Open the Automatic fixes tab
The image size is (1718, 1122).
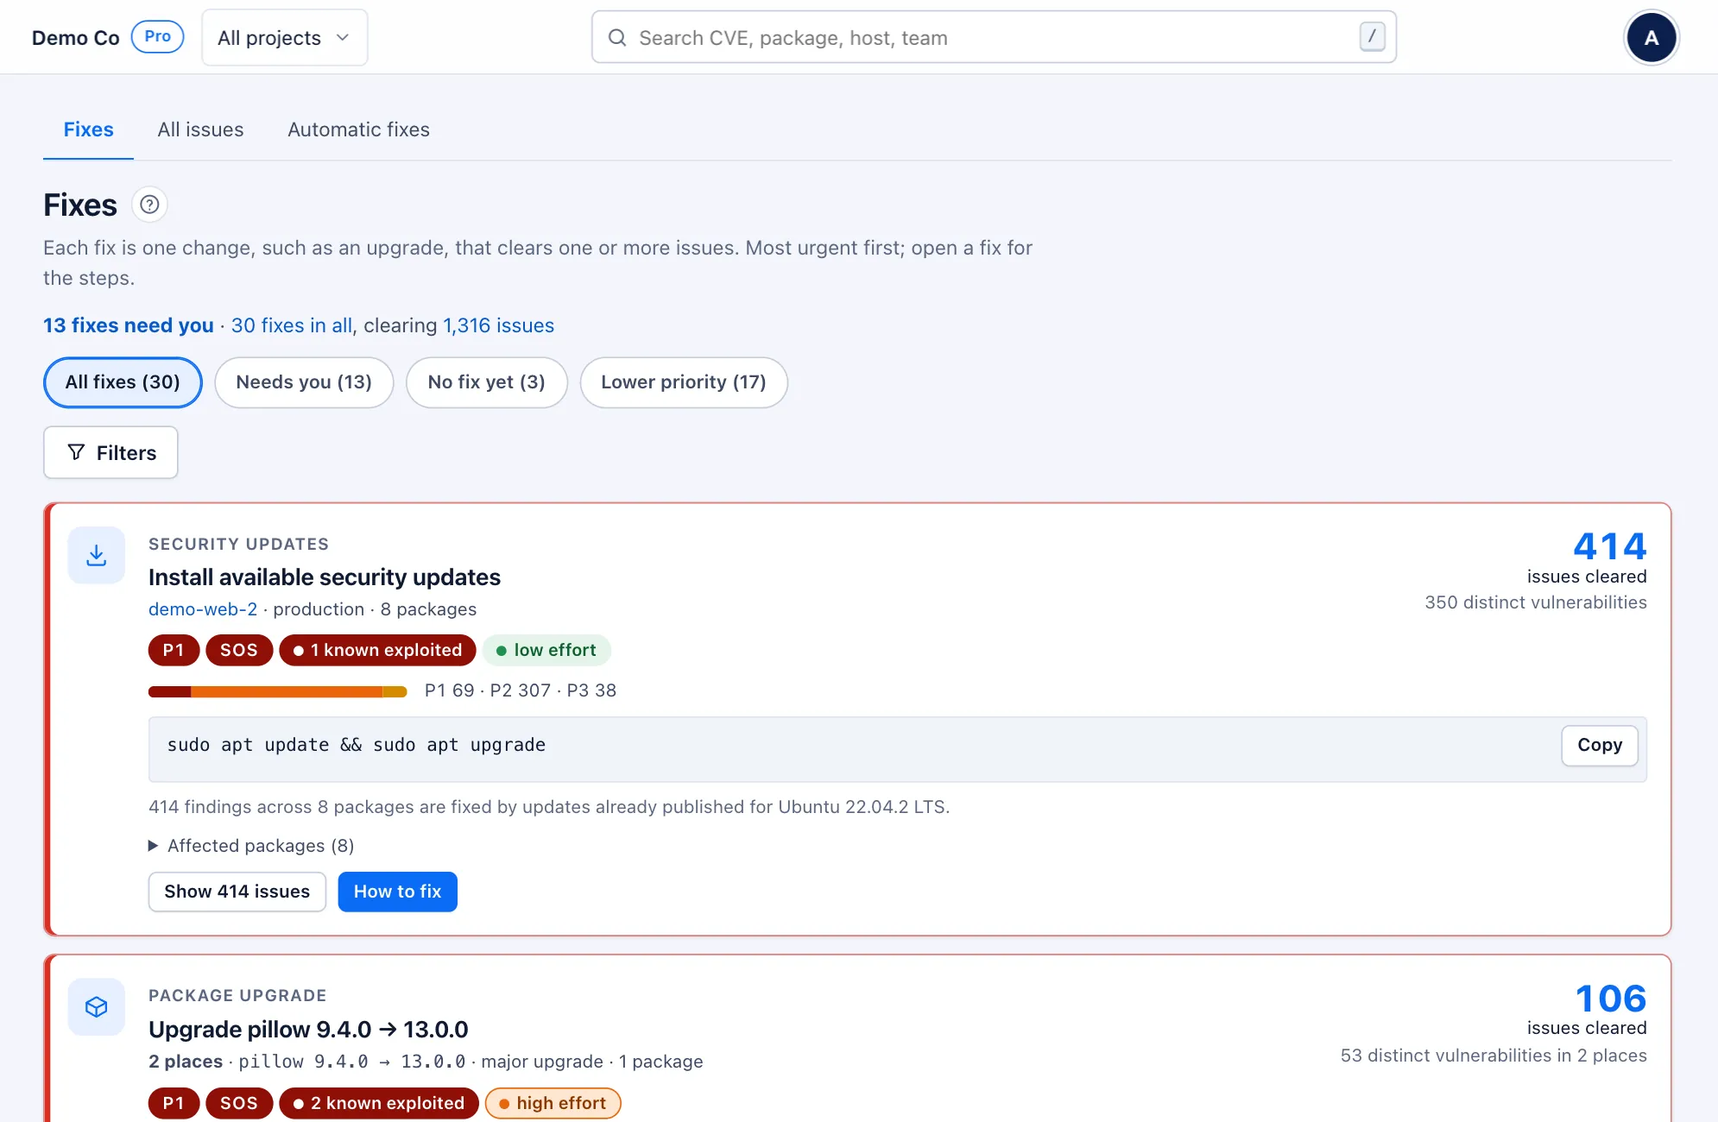[358, 129]
